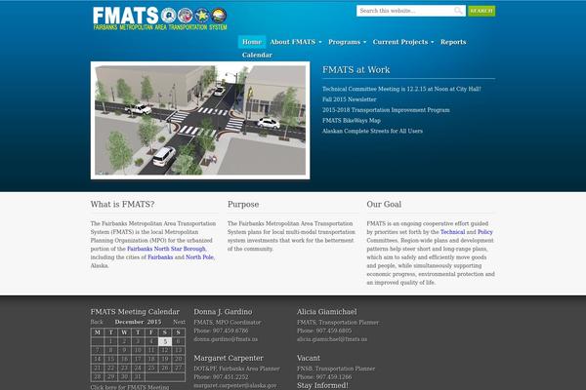Go to Next month in meeting calendar
The height and width of the screenshot is (390, 586).
(179, 322)
